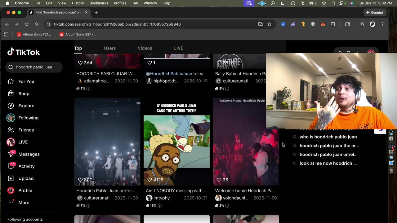Image resolution: width=397 pixels, height=223 pixels.
Task: Switch to the LIVE results tab
Action: [179, 48]
